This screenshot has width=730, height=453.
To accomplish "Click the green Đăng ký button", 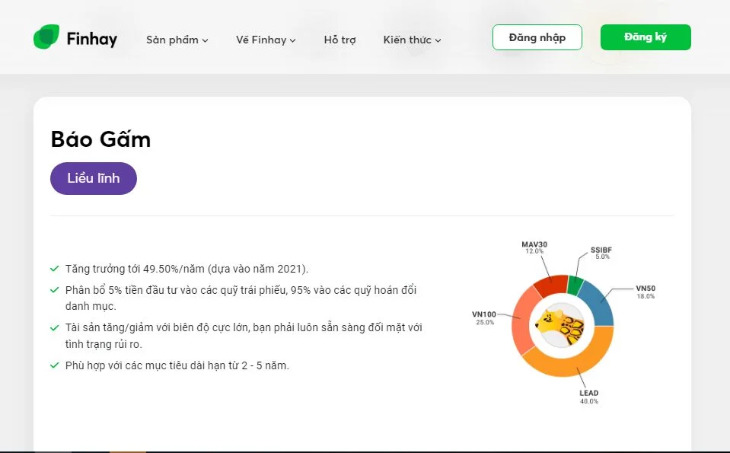I will [x=646, y=37].
